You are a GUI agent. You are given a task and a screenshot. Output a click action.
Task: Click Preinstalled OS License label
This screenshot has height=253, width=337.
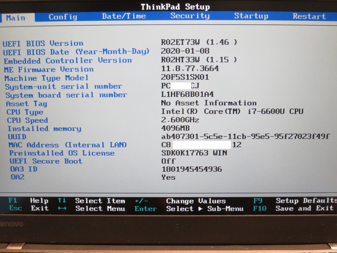pos(62,153)
